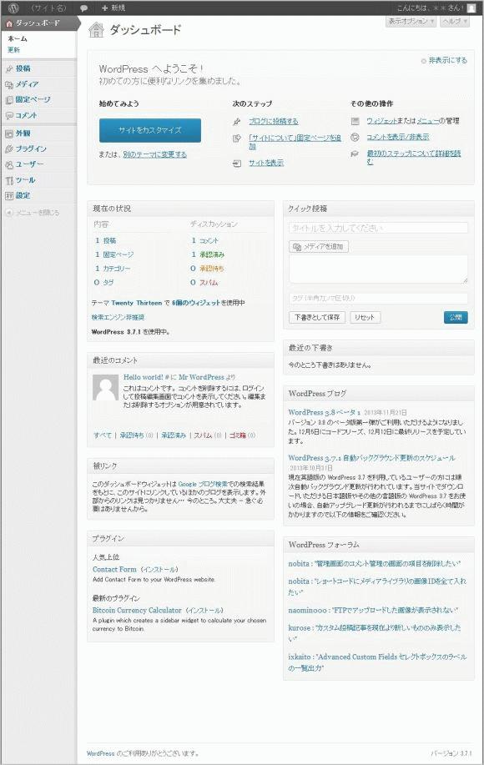
Task: Click the メニュー link in welcome panel
Action: click(428, 121)
